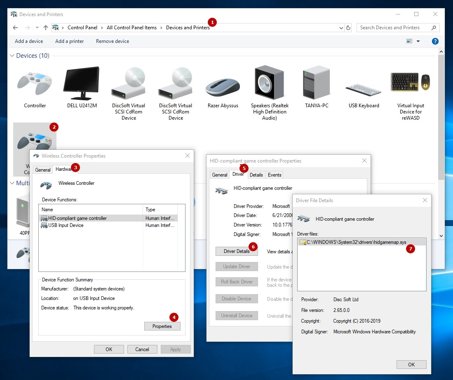453x380 pixels.
Task: Select the USB Keyboard device icon
Action: 363,89
